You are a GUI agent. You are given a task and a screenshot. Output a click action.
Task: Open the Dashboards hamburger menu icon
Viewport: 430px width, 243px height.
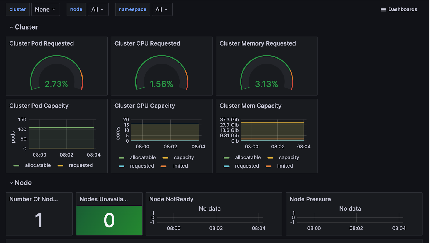click(383, 9)
